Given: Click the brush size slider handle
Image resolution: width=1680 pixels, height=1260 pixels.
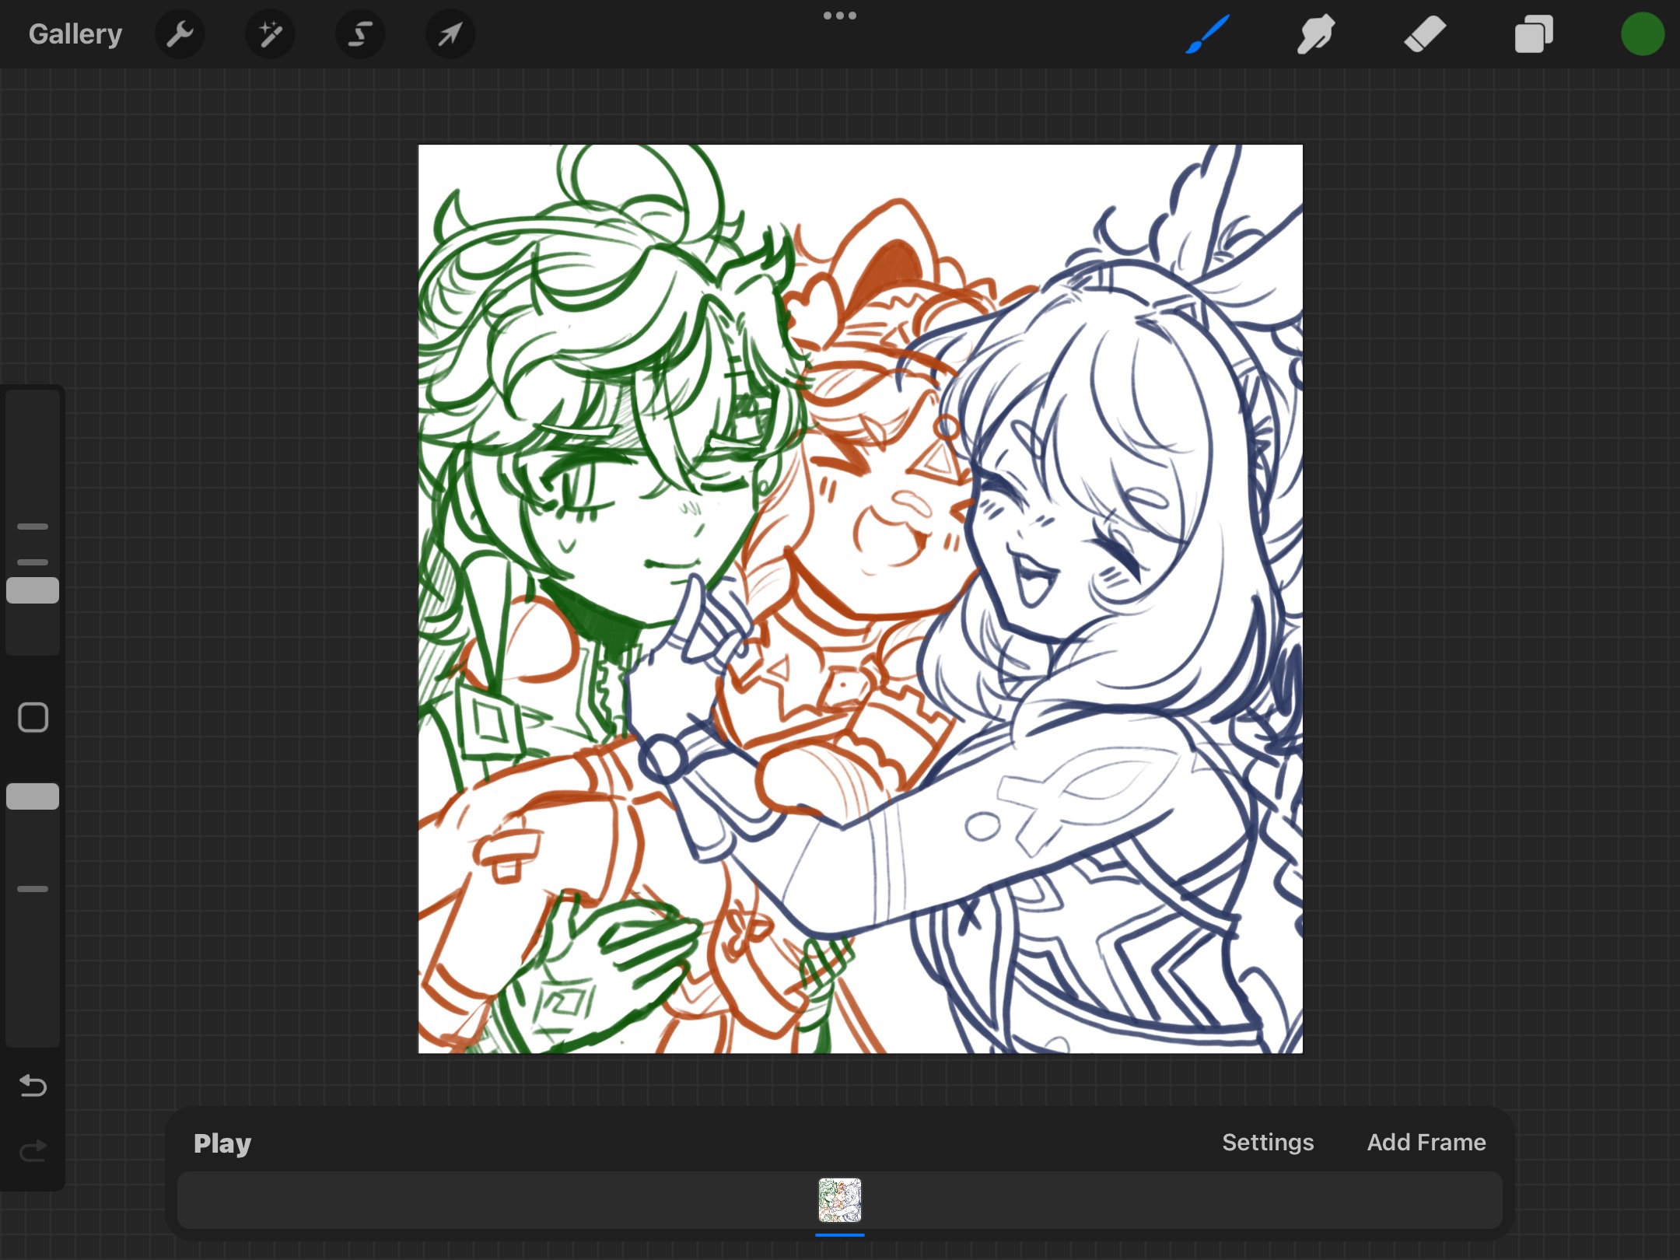Looking at the screenshot, I should pos(33,590).
